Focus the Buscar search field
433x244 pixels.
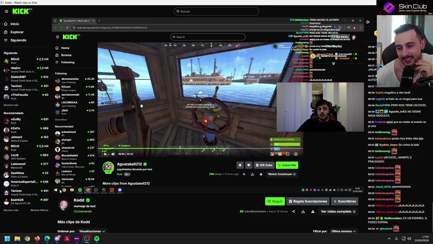216,11
